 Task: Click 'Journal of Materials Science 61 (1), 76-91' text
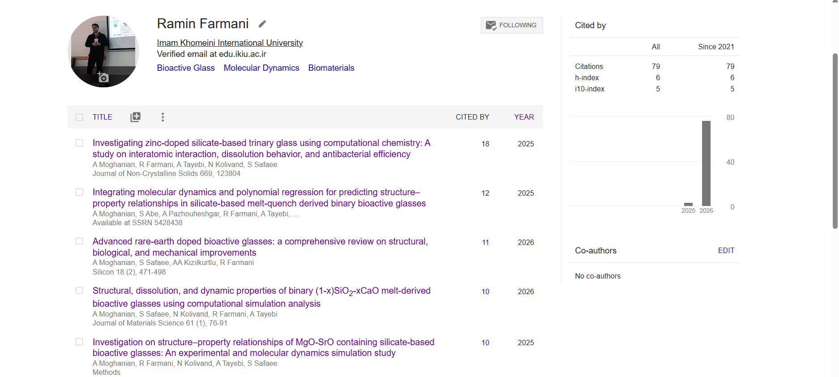pos(160,323)
